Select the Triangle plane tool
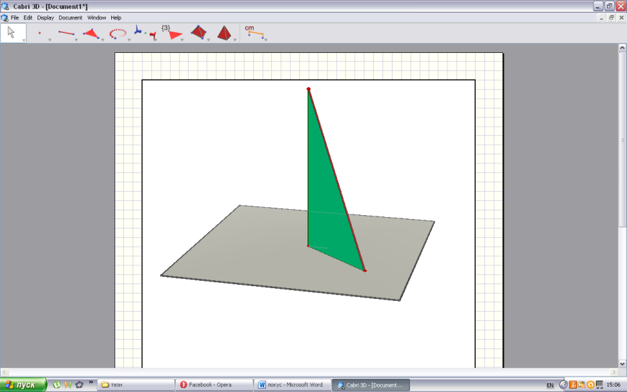This screenshot has height=392, width=627. click(92, 34)
